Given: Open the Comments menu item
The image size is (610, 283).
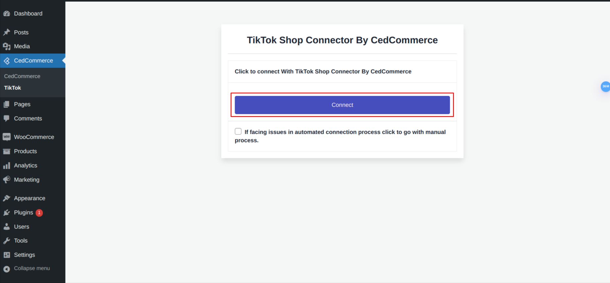Looking at the screenshot, I should click(x=28, y=118).
